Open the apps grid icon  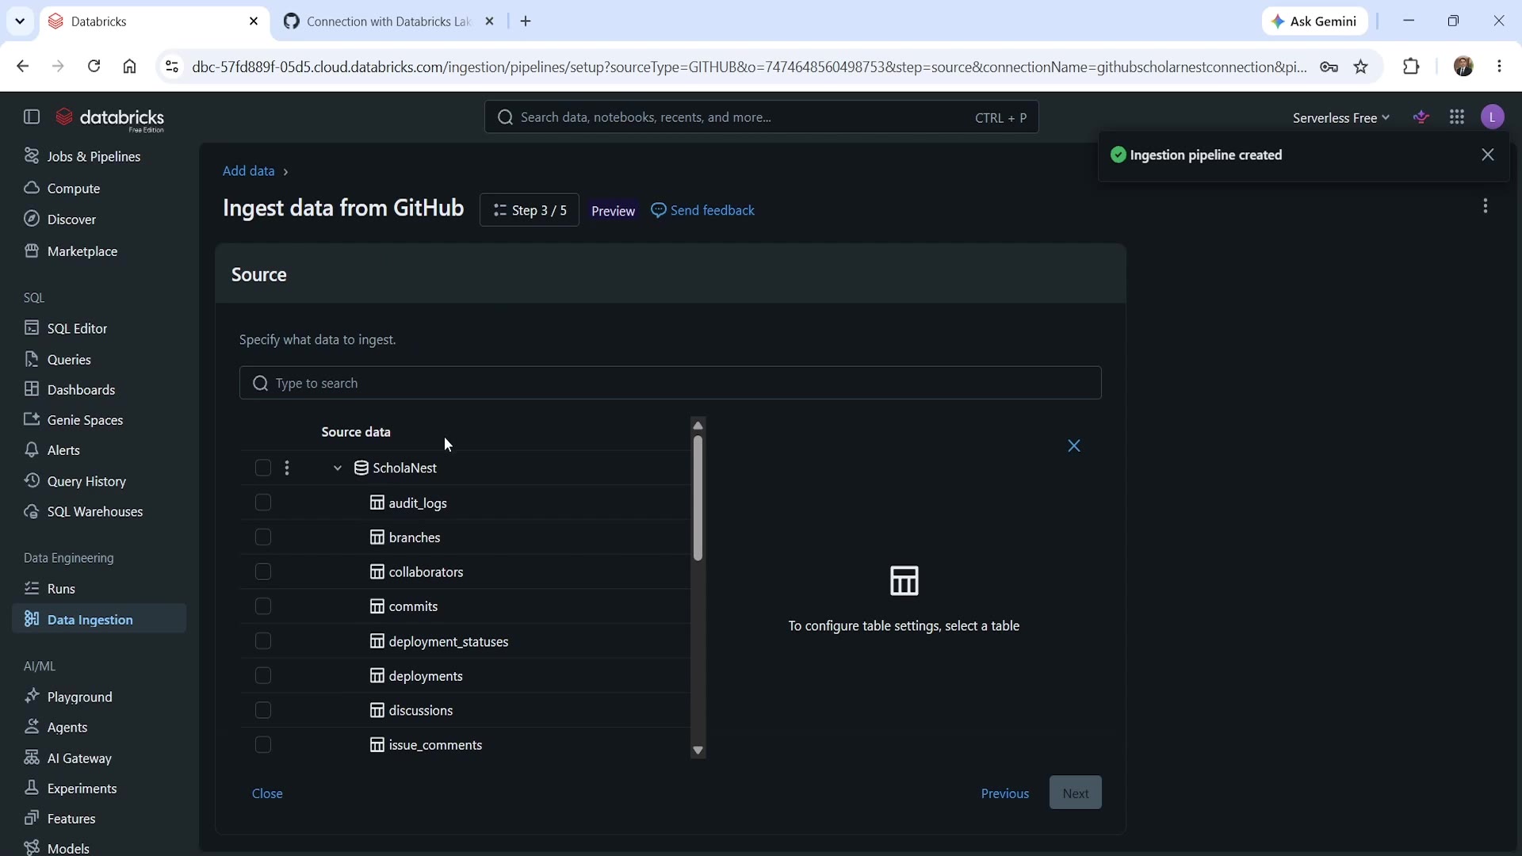pyautogui.click(x=1457, y=117)
